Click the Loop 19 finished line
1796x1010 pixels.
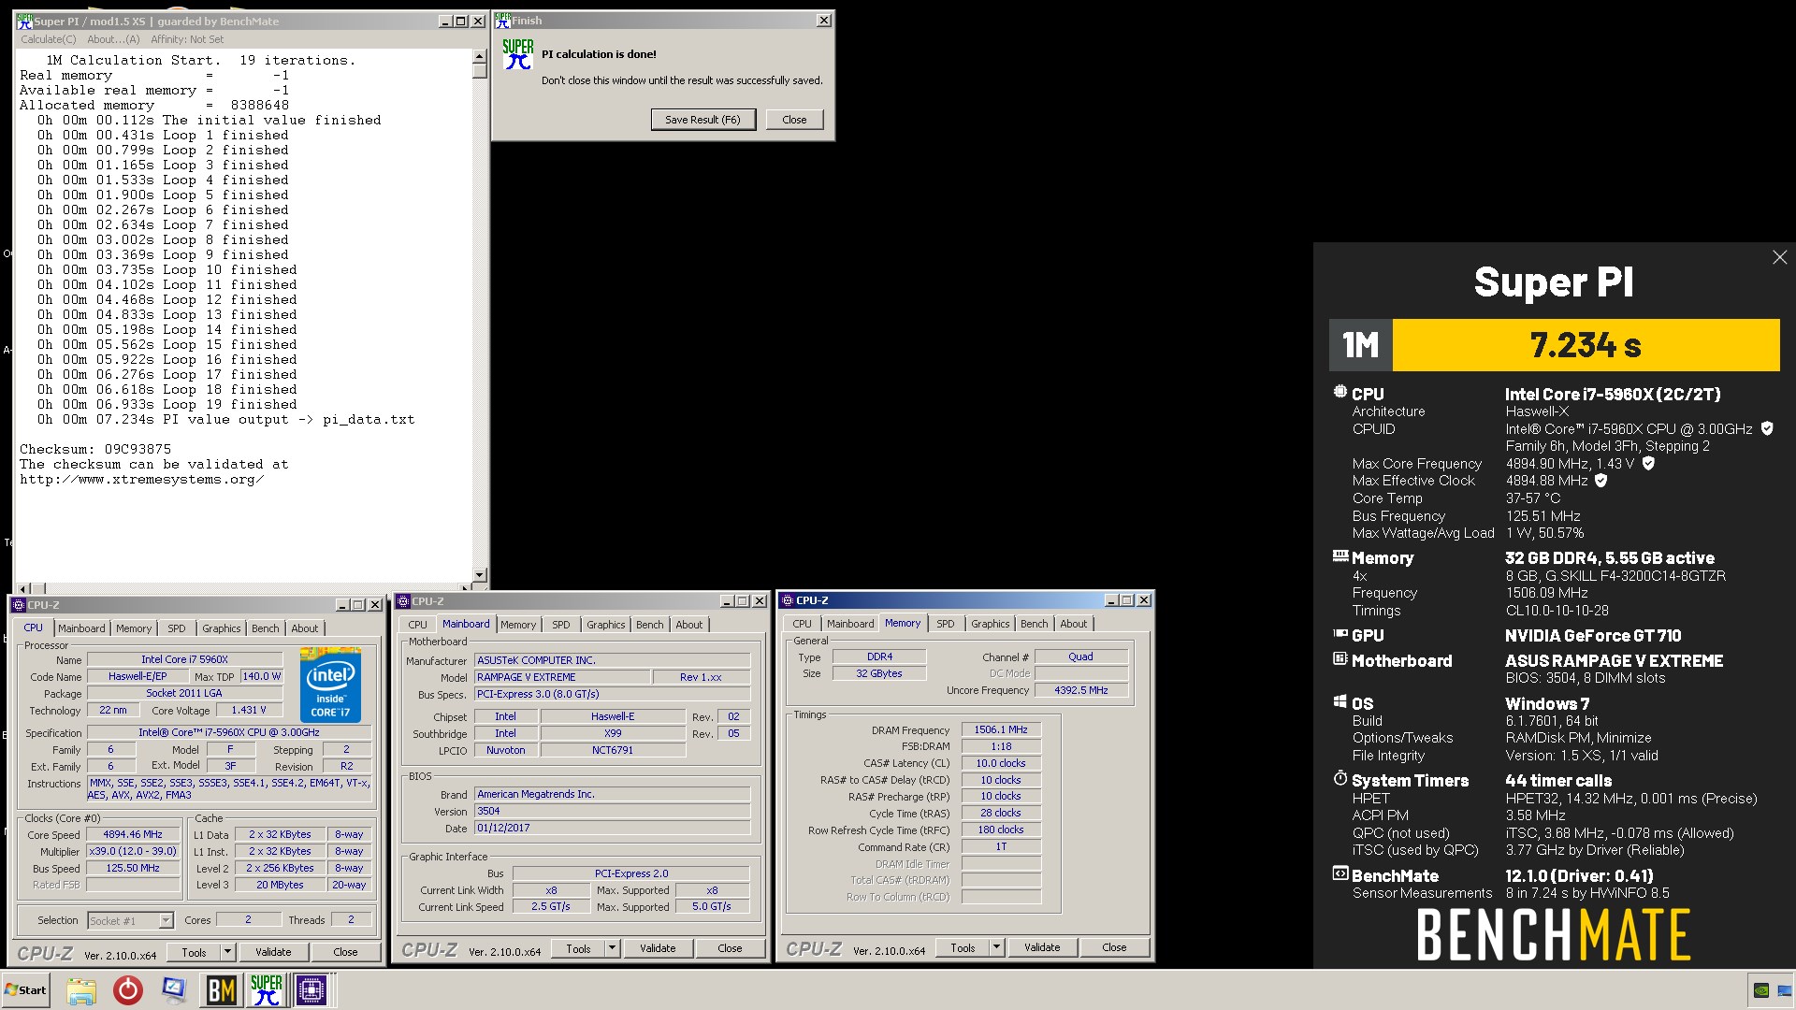pyautogui.click(x=167, y=404)
